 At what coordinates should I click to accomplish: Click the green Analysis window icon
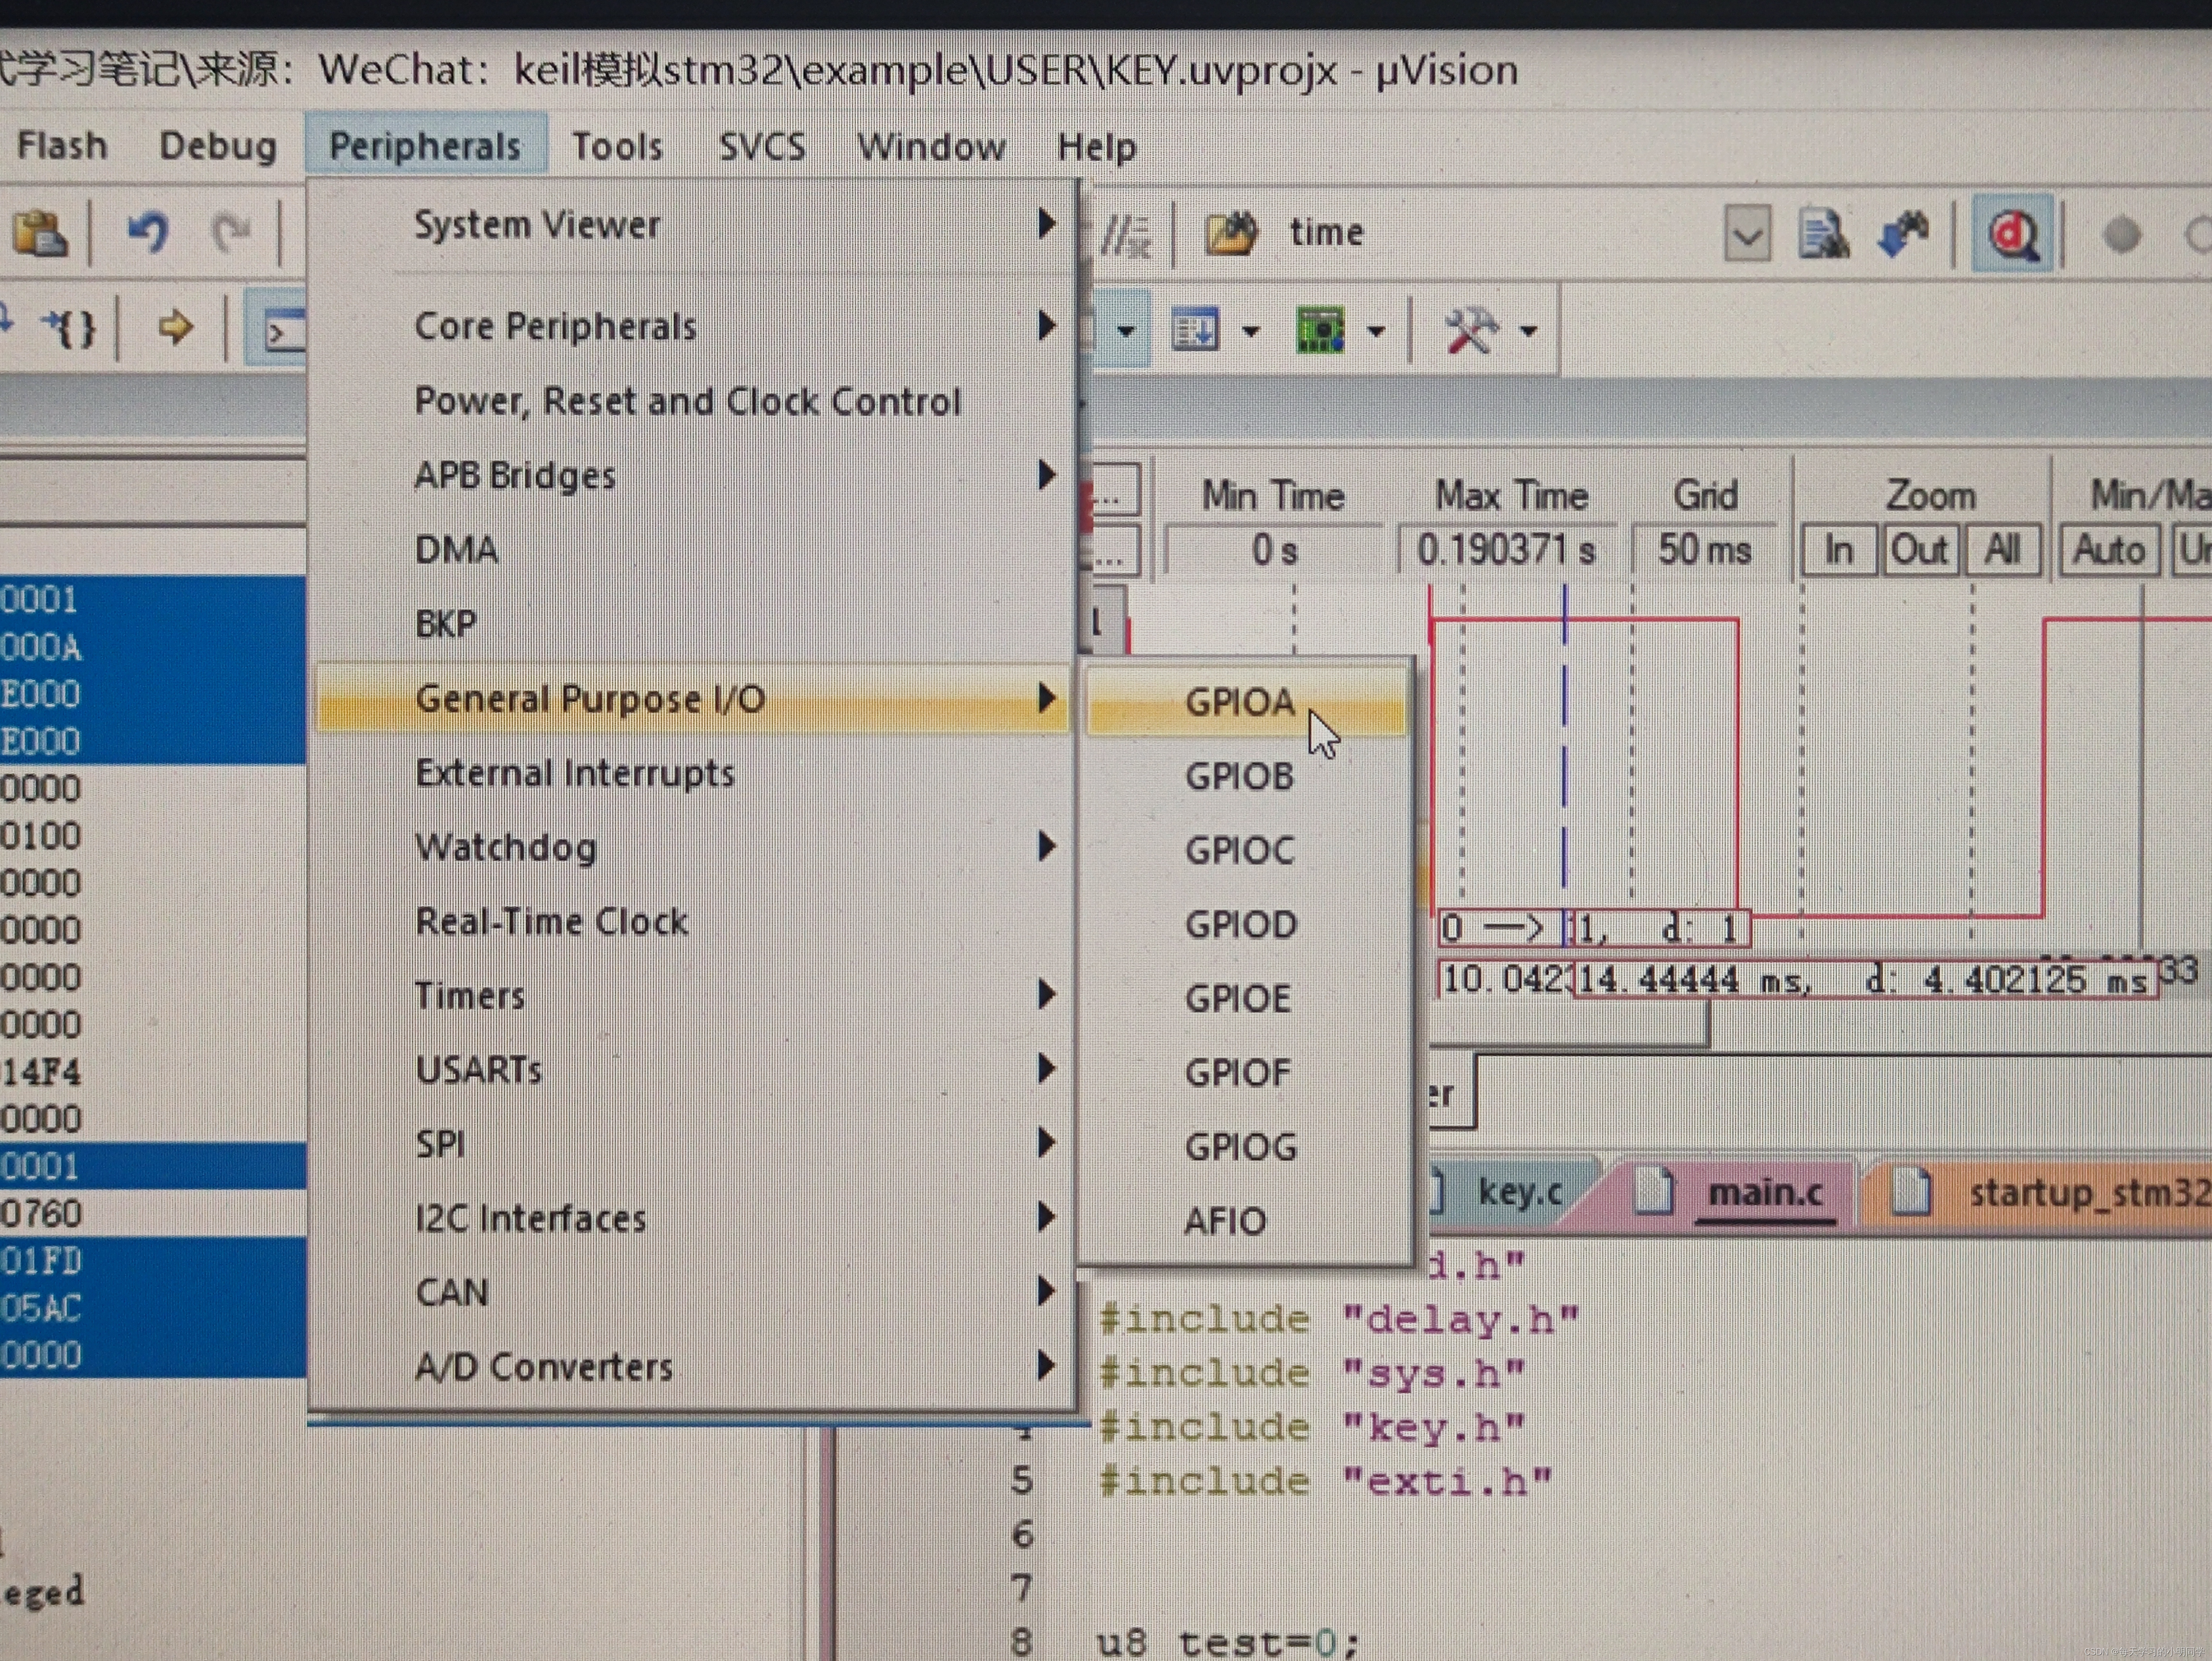pos(1320,330)
